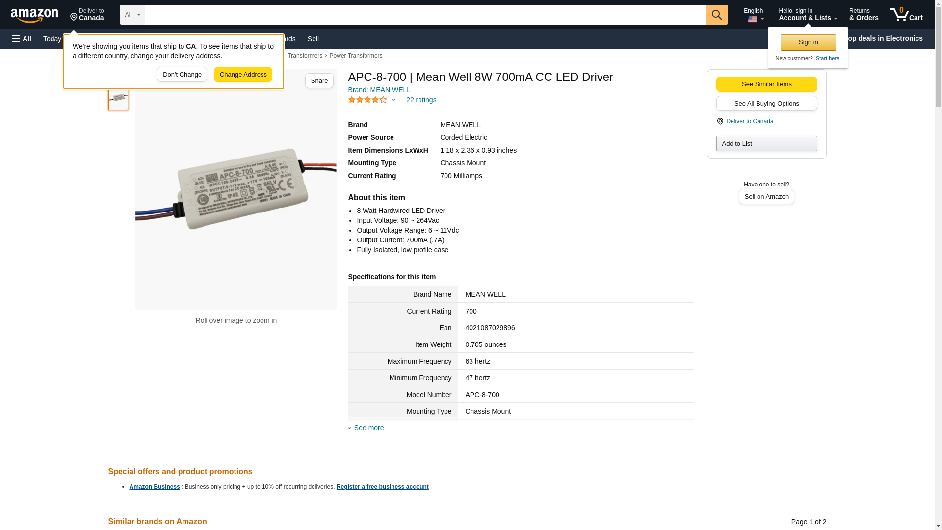Click Add to List button
Image resolution: width=942 pixels, height=530 pixels.
click(x=766, y=143)
